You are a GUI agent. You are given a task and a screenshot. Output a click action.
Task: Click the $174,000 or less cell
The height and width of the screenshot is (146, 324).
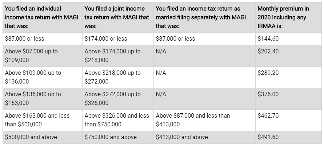point(118,39)
